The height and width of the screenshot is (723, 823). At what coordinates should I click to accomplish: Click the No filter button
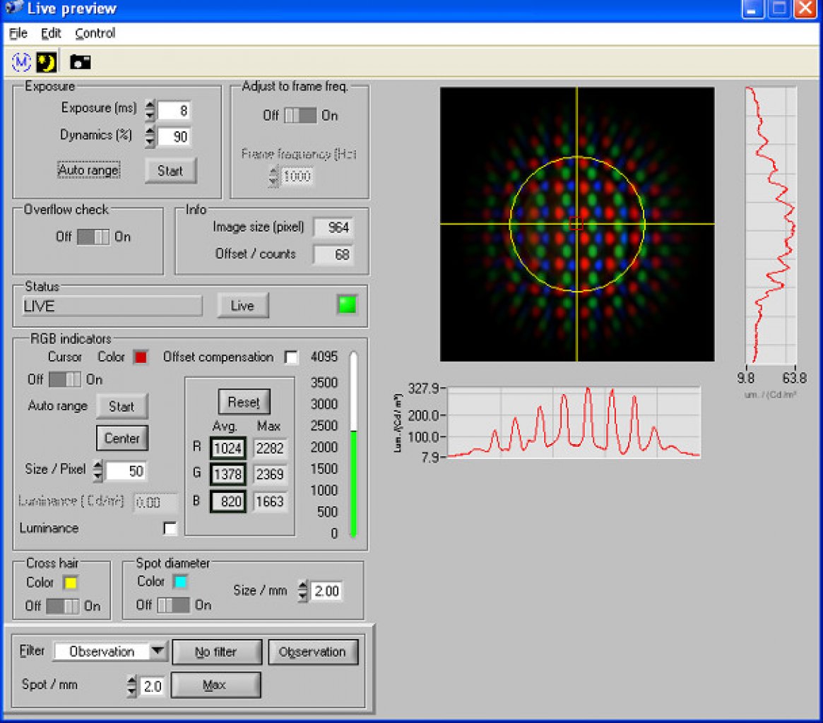point(216,652)
